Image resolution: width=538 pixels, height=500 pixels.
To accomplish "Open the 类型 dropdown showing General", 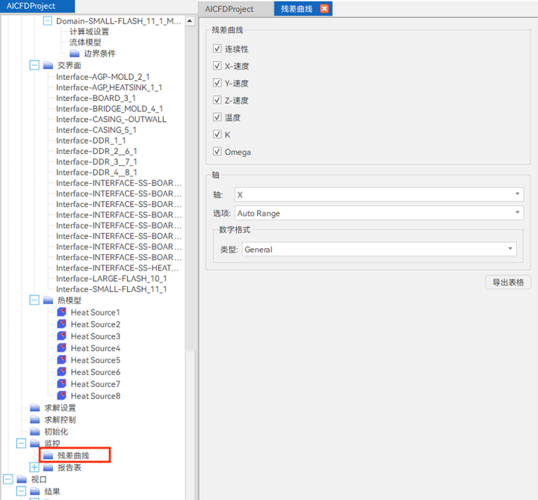I will click(x=379, y=249).
